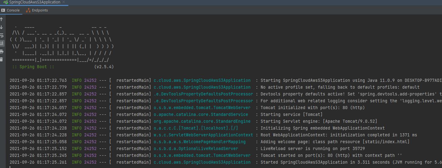
Task: Click timestamp '2021-09-26 01:17:22.779'
Action: (x=38, y=87)
